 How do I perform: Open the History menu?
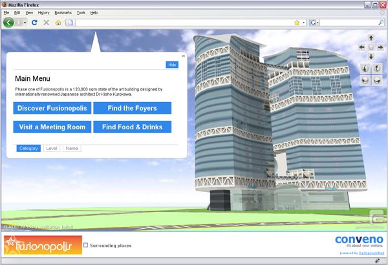tap(44, 13)
